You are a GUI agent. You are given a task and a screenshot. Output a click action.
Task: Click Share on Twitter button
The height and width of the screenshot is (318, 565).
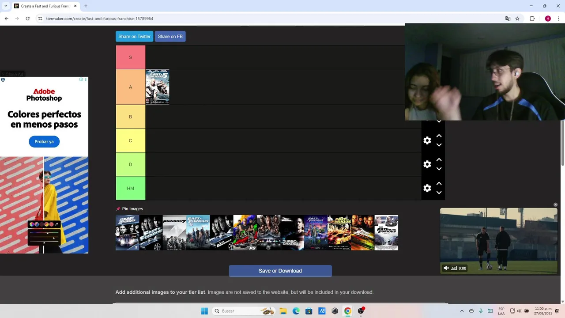[x=134, y=36]
